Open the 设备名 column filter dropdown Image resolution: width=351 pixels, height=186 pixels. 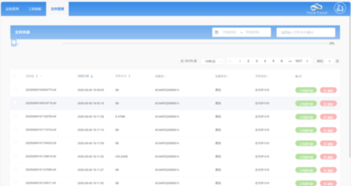tap(165, 76)
